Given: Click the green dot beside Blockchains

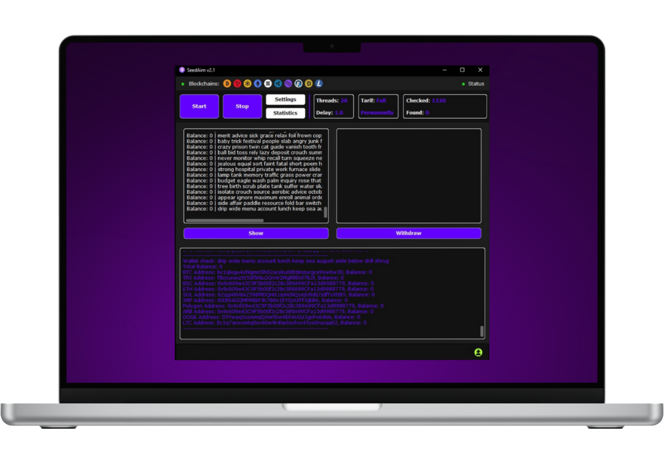Looking at the screenshot, I should pos(183,84).
